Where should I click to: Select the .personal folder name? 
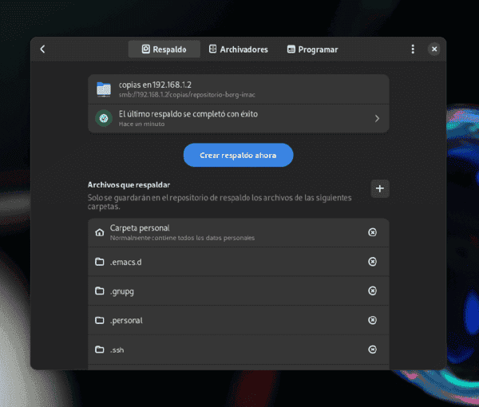pyautogui.click(x=126, y=321)
